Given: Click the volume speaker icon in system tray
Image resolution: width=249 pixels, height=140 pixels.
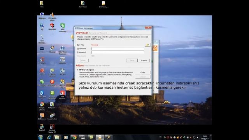Looking at the screenshot, I should [x=198, y=137].
